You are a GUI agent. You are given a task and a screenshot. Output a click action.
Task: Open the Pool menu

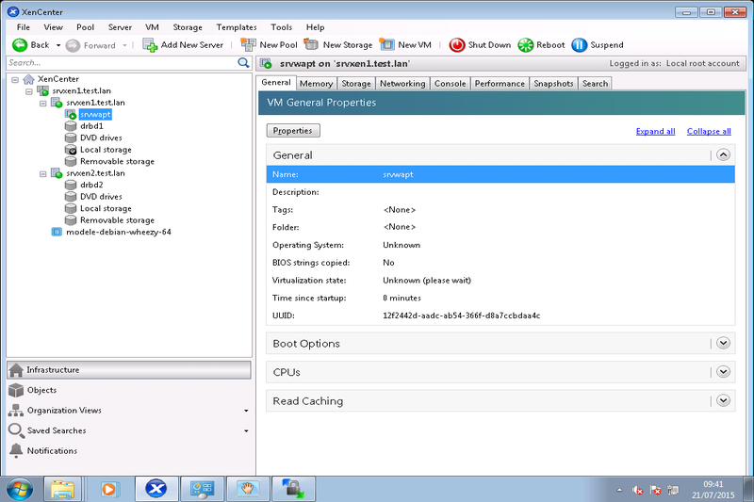(85, 27)
